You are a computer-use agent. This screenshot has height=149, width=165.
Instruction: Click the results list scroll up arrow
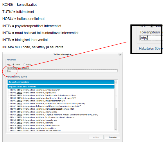(116, 82)
